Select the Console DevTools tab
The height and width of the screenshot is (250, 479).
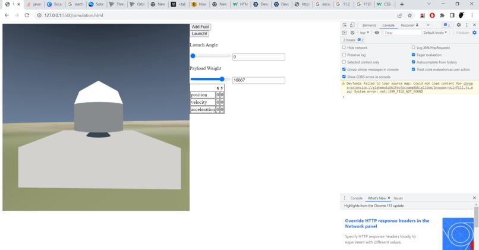[388, 26]
